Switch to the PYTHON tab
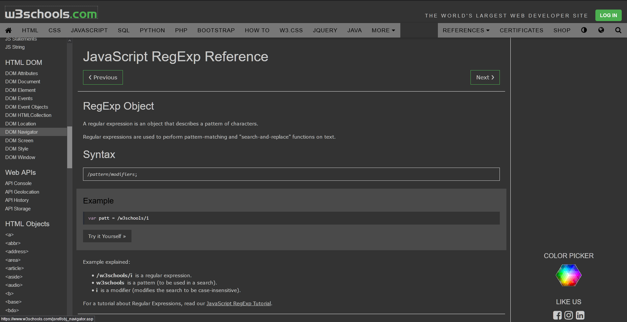This screenshot has height=322, width=627. [x=152, y=30]
